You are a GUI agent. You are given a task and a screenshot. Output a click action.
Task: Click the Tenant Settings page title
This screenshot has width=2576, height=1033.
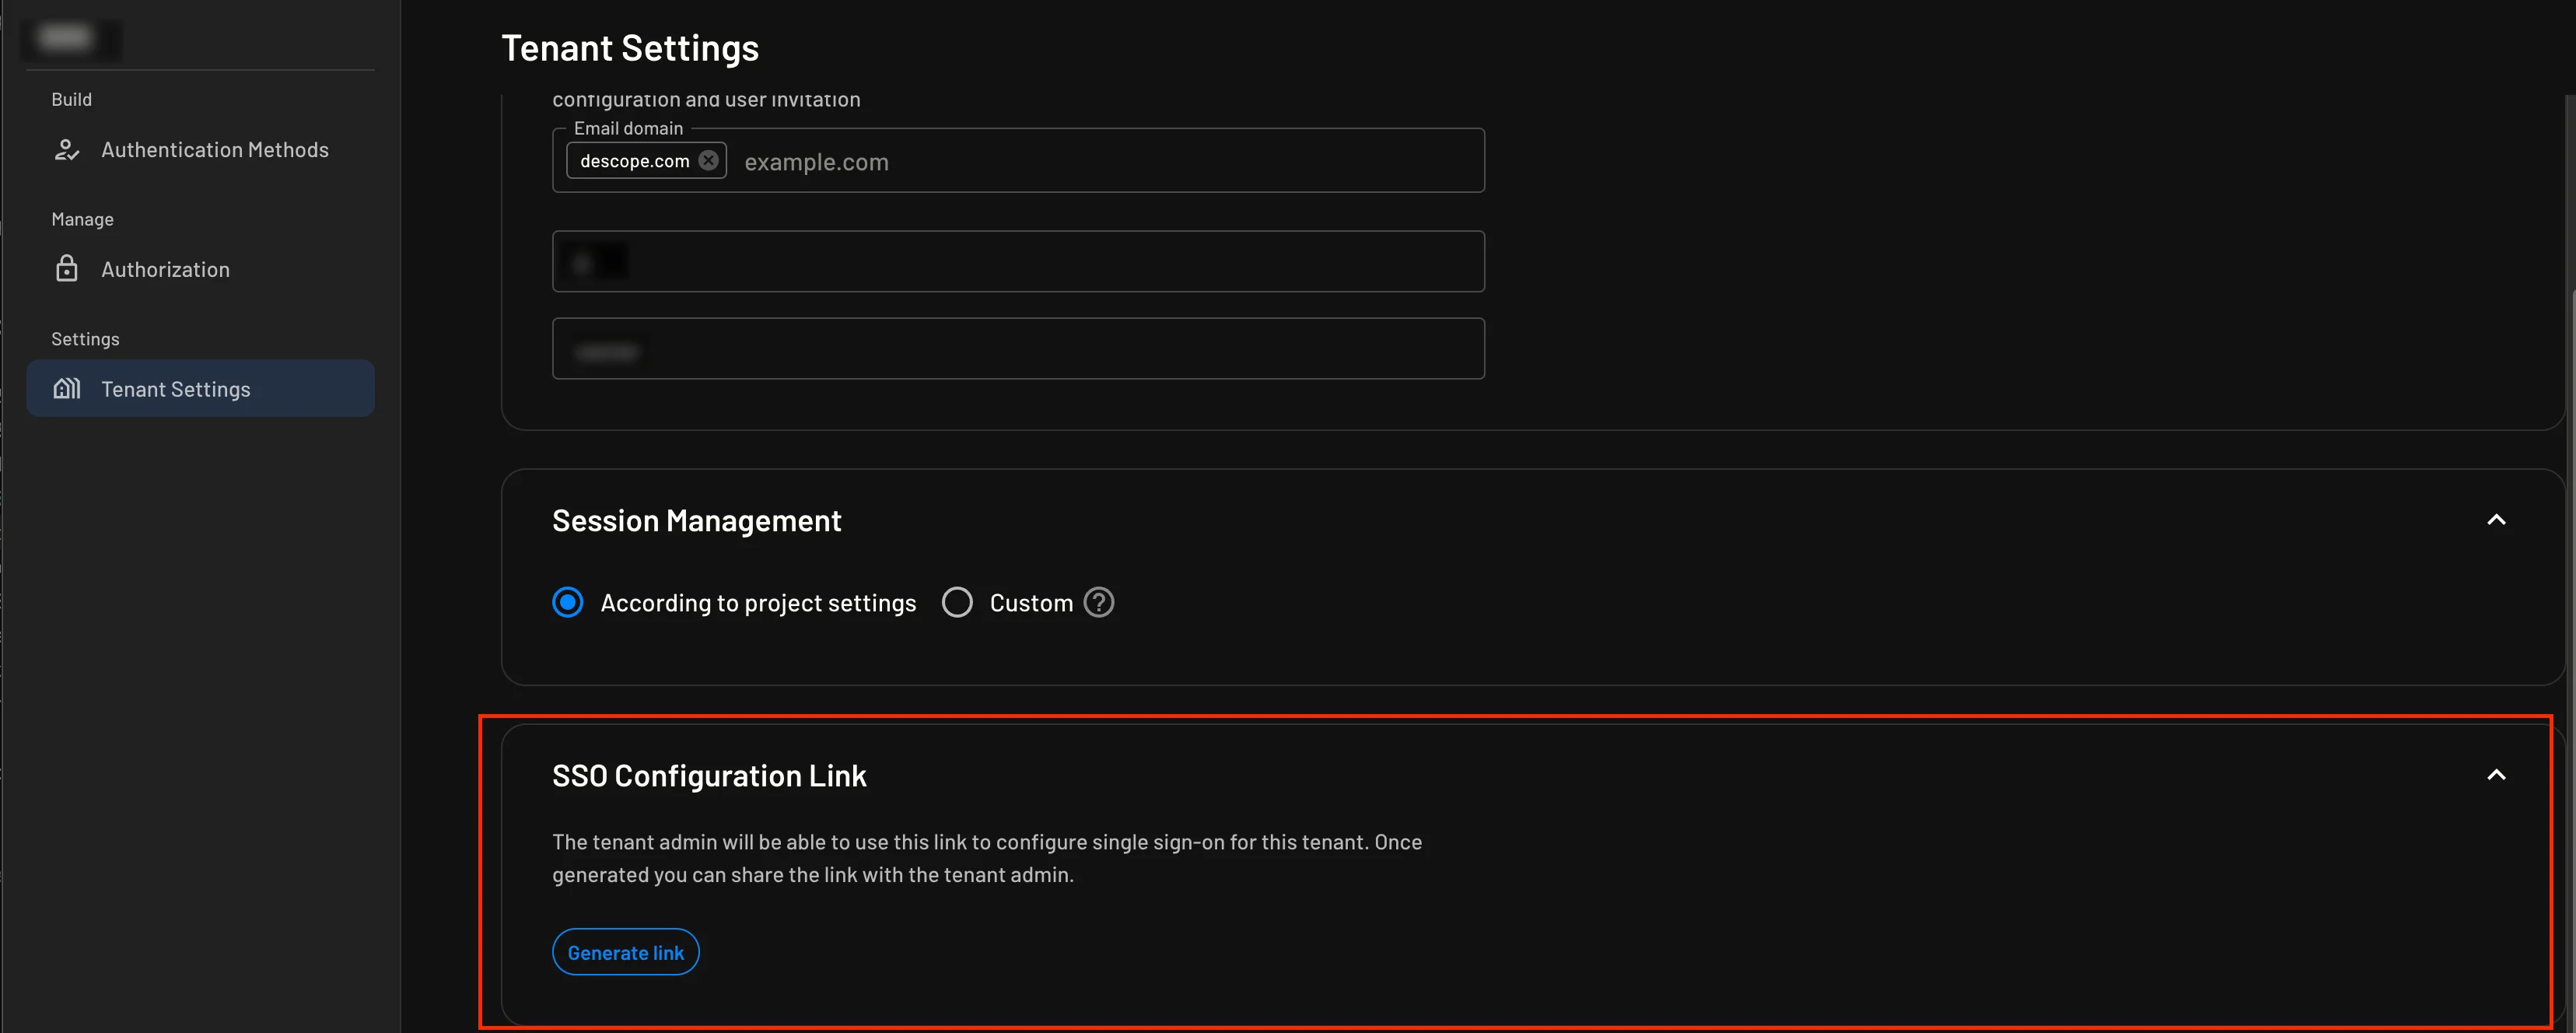(x=630, y=48)
